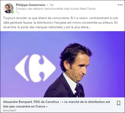The image size is (125, 113).
Task: Click the Carrefour logo in the image
Action: (35, 68)
